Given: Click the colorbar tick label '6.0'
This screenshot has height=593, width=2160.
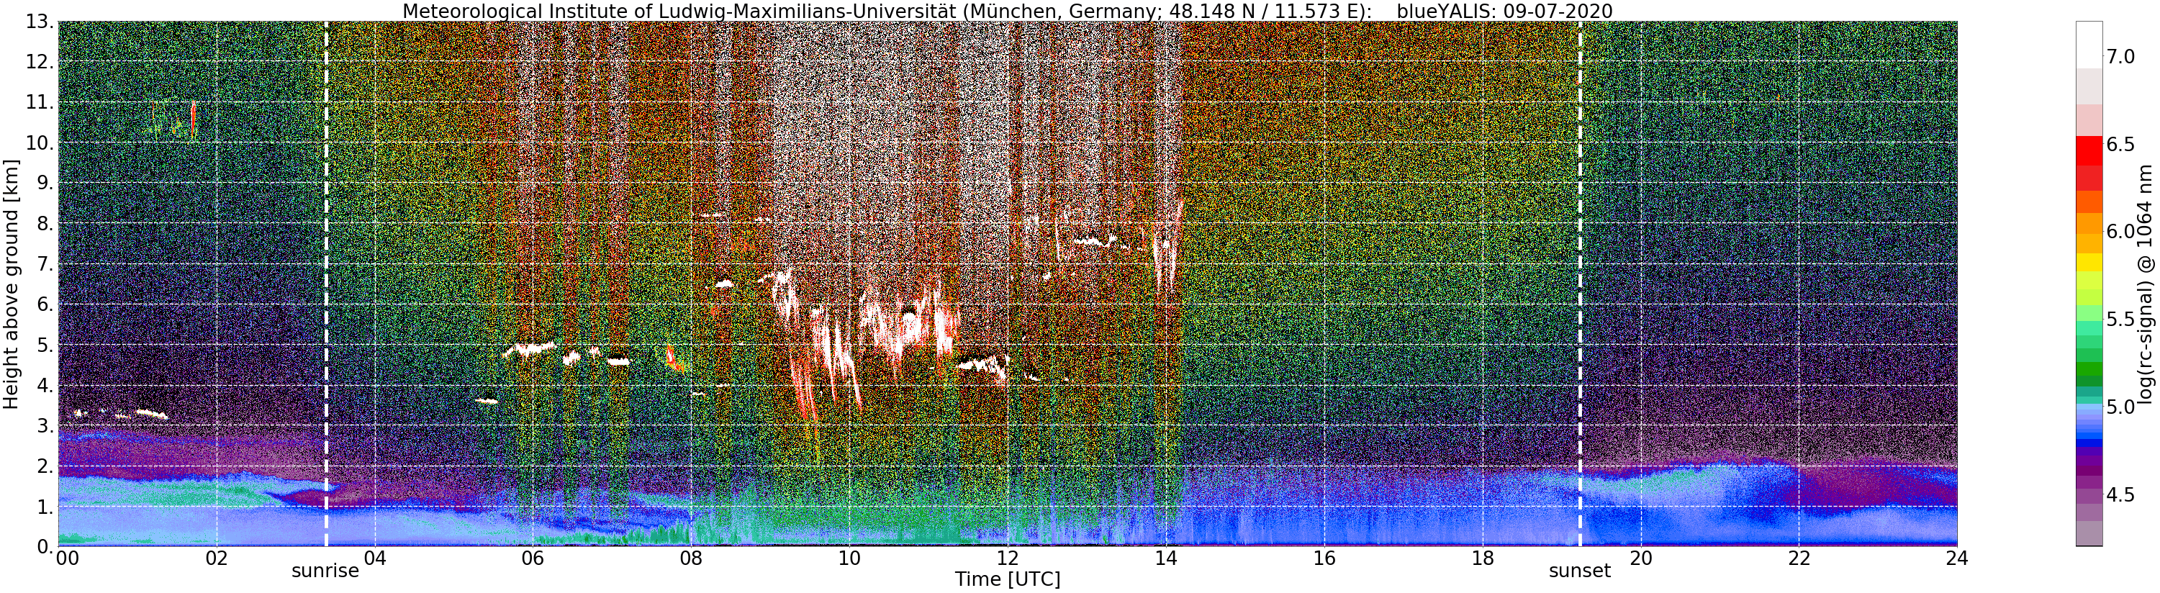Looking at the screenshot, I should (2120, 232).
